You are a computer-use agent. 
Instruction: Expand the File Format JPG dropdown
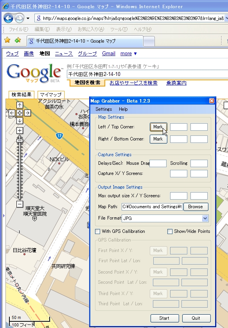coord(205,218)
